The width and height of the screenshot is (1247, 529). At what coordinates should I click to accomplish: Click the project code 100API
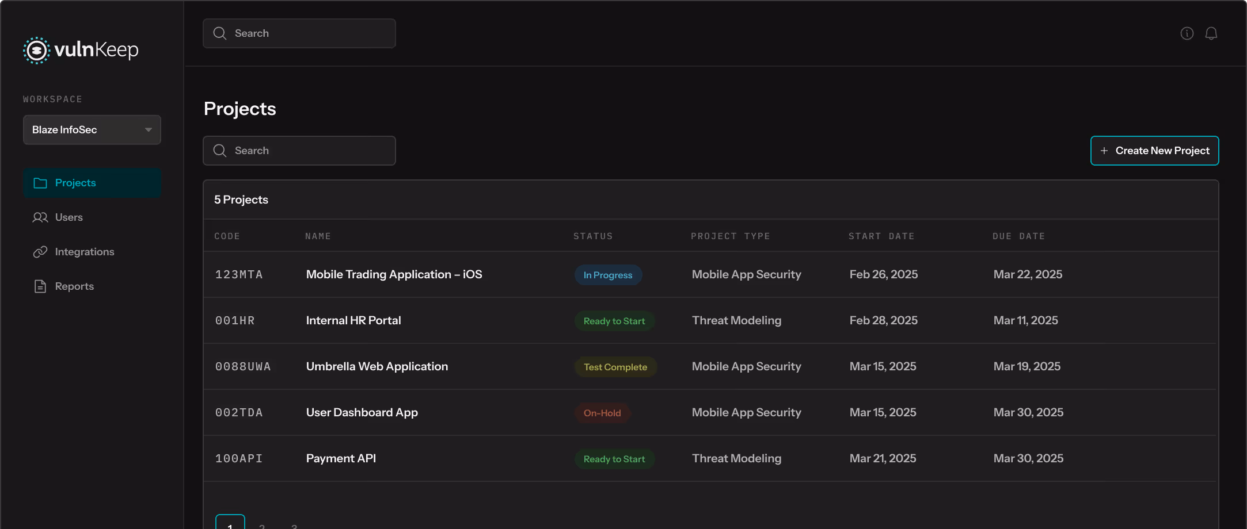click(239, 459)
